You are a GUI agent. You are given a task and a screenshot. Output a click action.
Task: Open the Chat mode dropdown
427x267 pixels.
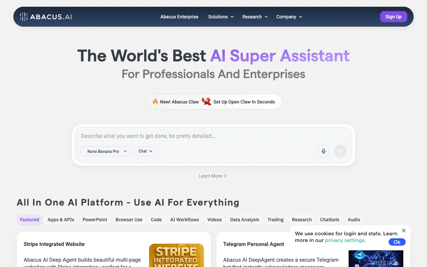(145, 151)
